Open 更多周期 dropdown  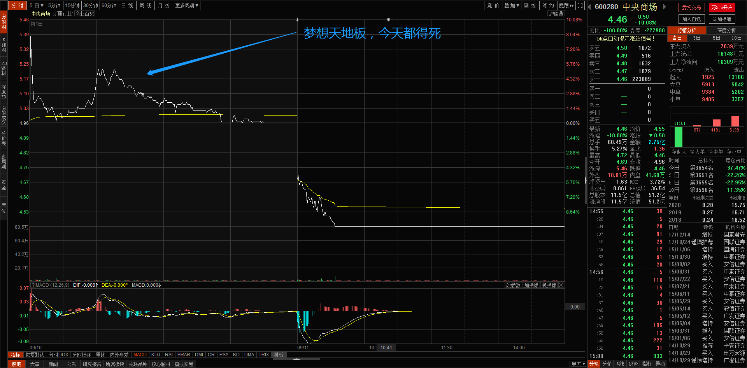[x=187, y=5]
